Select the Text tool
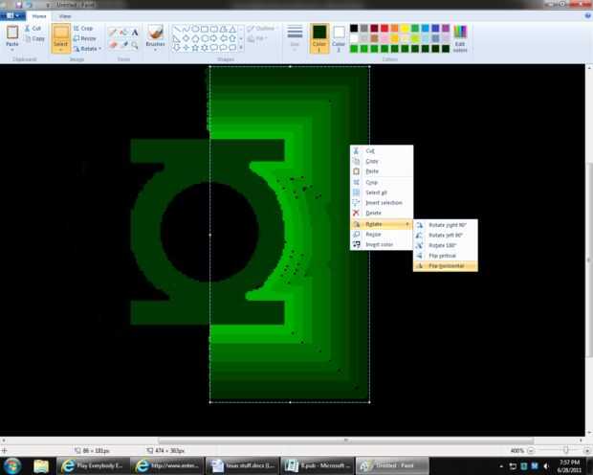The height and width of the screenshot is (475, 593). [x=135, y=33]
